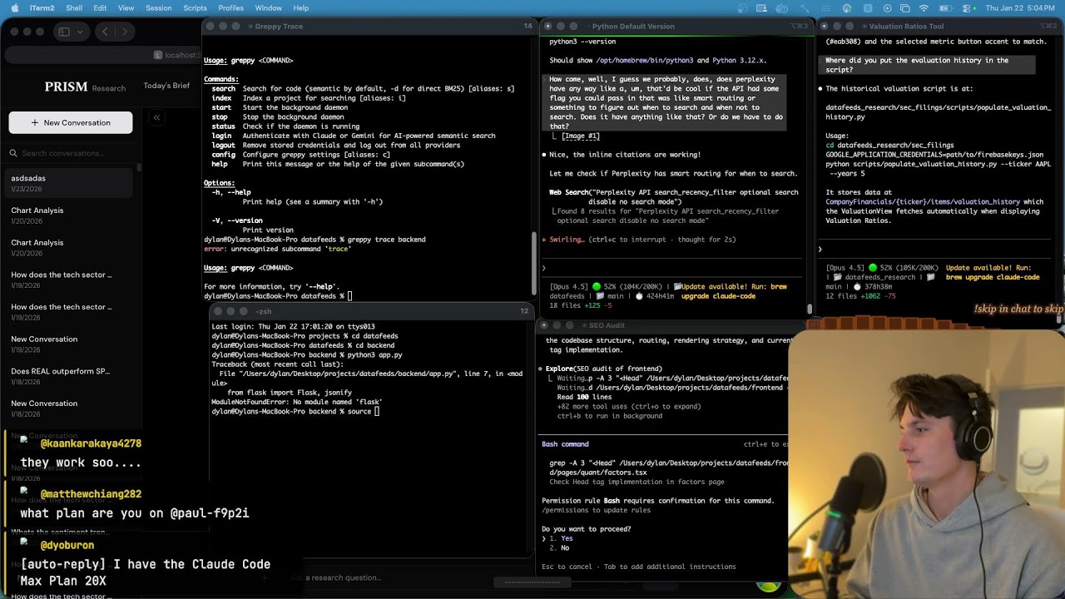Click the Explore(SEO audit of frontend) line
The height and width of the screenshot is (599, 1065).
603,369
